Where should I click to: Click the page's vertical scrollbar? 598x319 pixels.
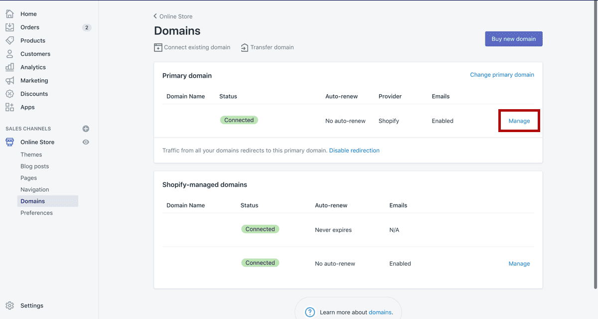[596, 150]
